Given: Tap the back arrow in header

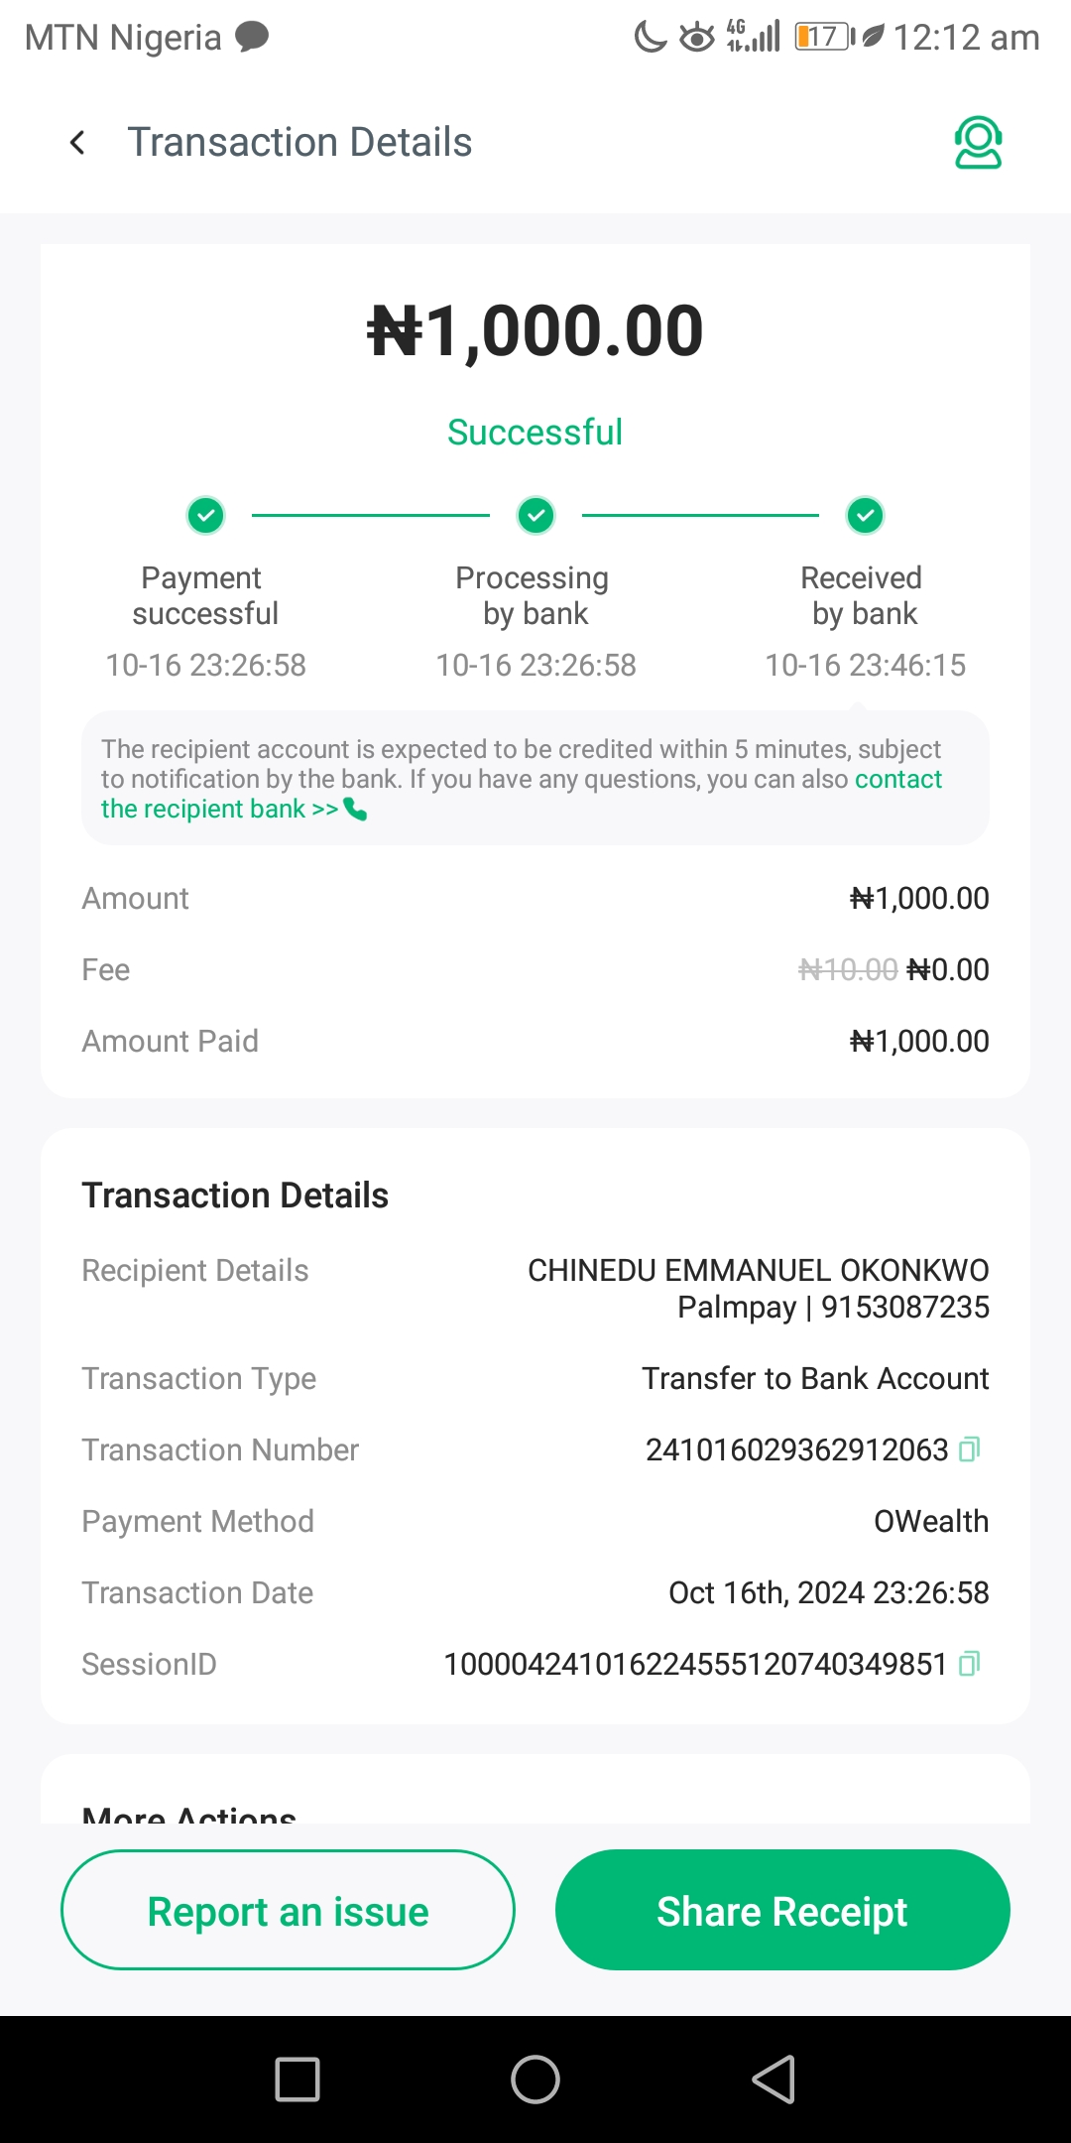Looking at the screenshot, I should (x=77, y=143).
